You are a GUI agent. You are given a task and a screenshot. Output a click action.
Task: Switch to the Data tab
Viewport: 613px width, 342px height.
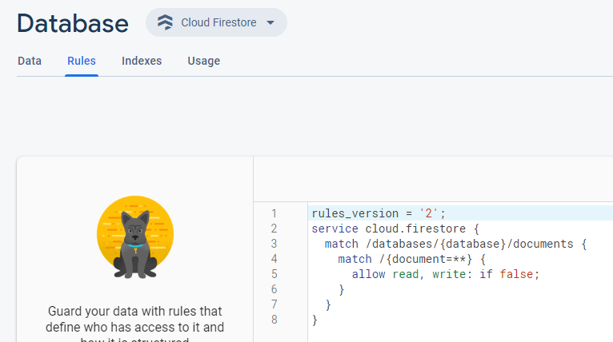point(30,61)
